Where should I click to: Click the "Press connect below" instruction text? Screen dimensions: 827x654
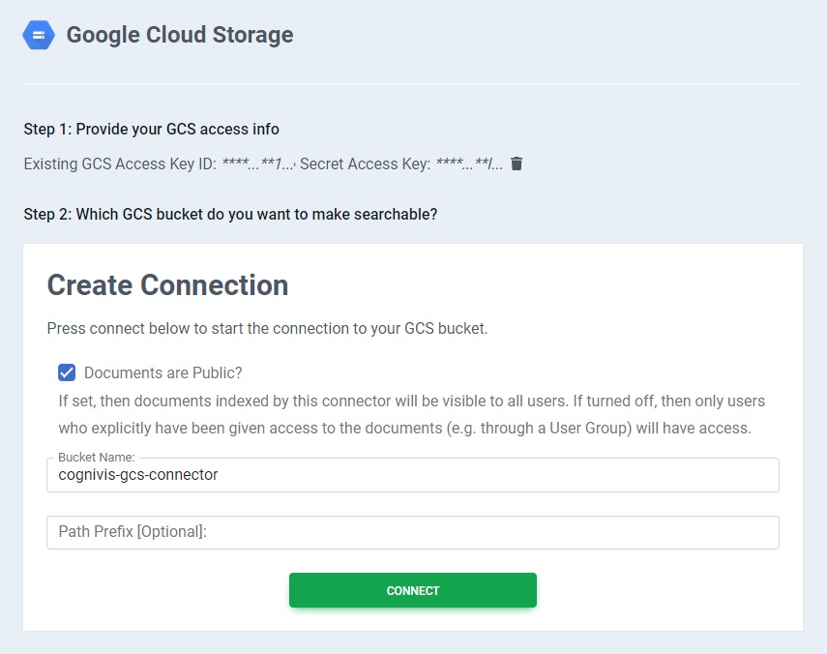click(x=267, y=328)
